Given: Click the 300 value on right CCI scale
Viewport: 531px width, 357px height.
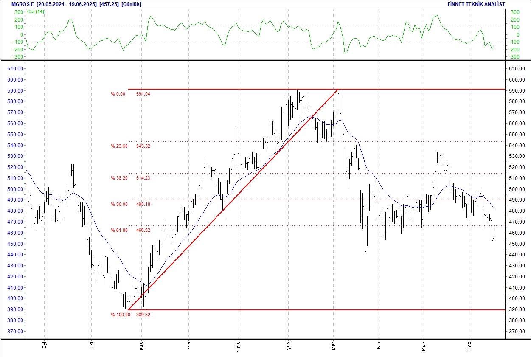Looking at the screenshot, I should point(514,12).
